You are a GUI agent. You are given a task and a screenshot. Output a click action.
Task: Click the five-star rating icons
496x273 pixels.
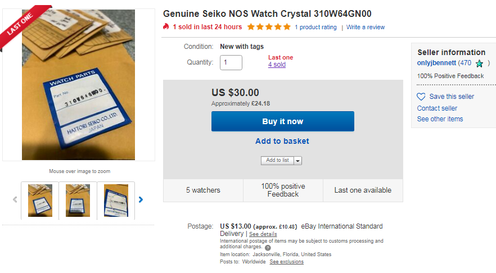269,27
